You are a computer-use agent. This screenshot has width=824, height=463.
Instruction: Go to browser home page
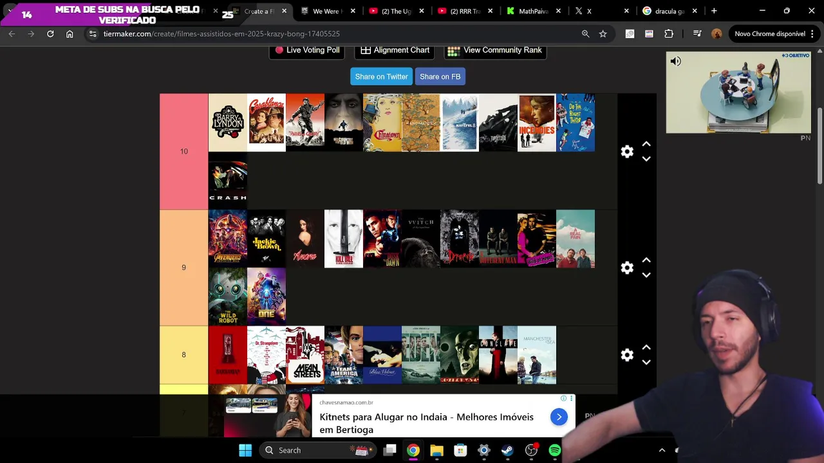pos(70,33)
